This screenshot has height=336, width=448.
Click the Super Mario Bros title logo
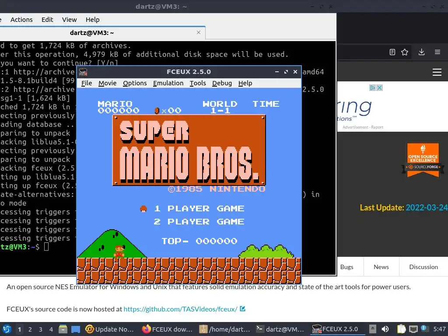click(x=189, y=150)
